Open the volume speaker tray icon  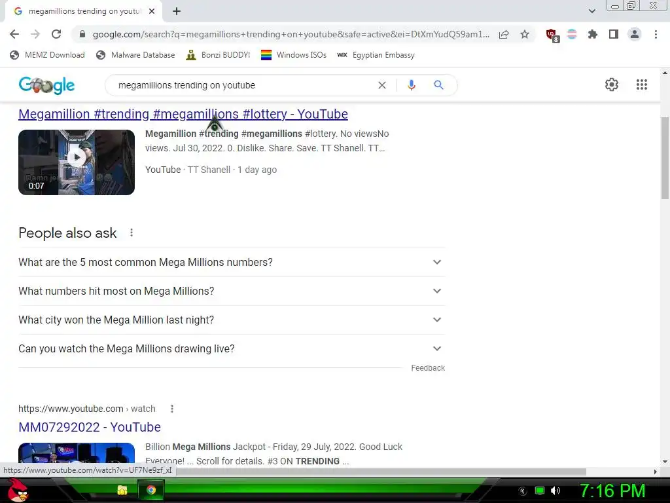pyautogui.click(x=555, y=491)
